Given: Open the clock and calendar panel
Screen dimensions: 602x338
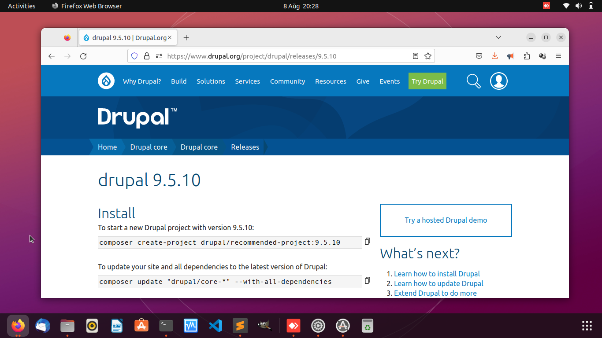Looking at the screenshot, I should [x=301, y=6].
